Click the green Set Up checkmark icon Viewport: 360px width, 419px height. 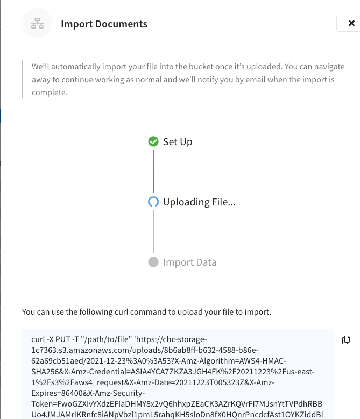click(153, 141)
